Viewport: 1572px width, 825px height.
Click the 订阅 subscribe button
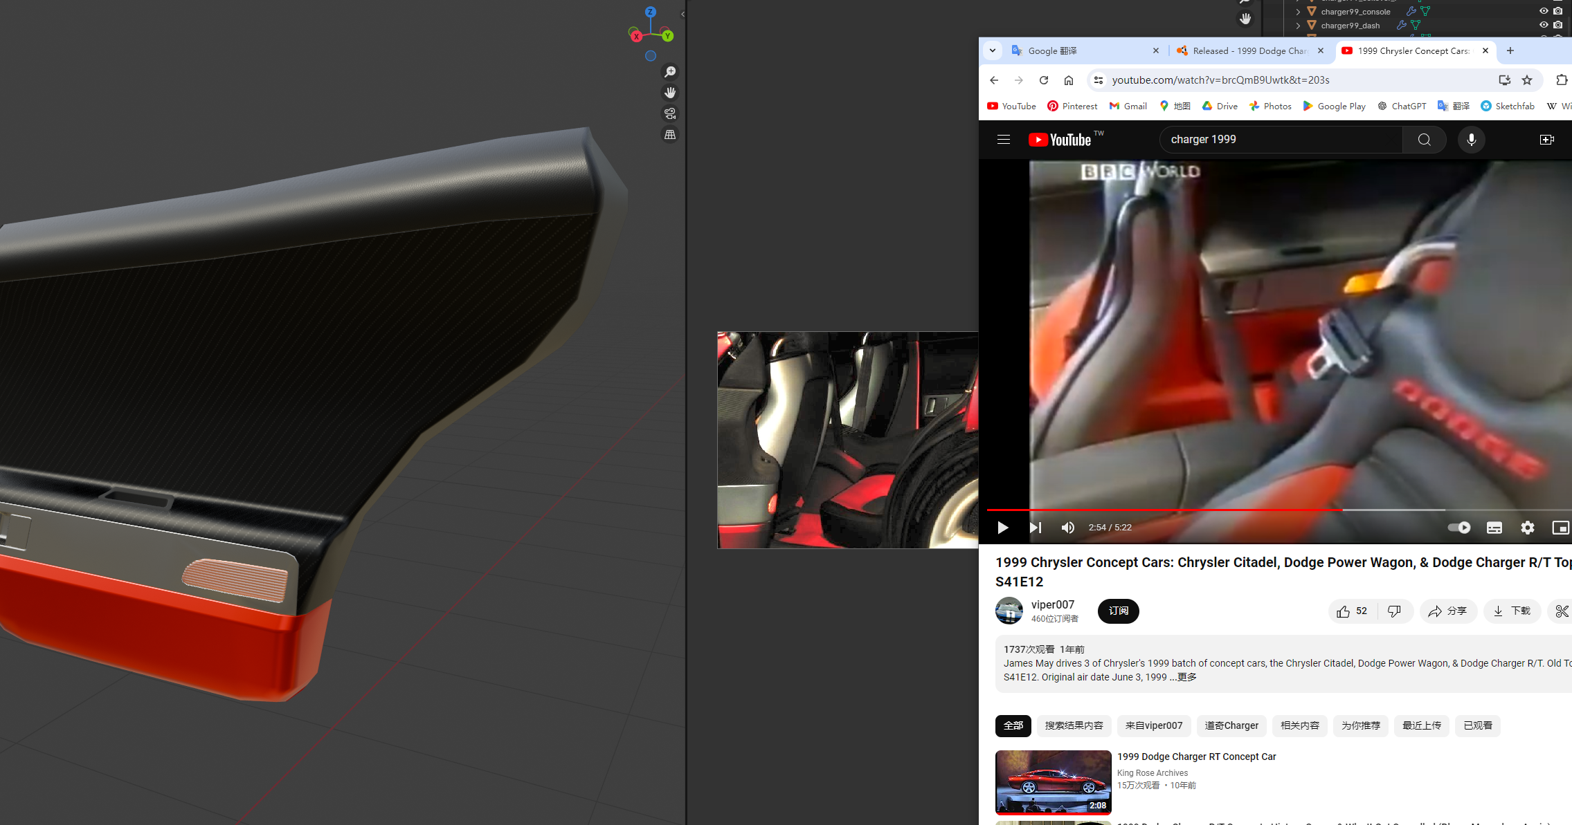[x=1118, y=611]
